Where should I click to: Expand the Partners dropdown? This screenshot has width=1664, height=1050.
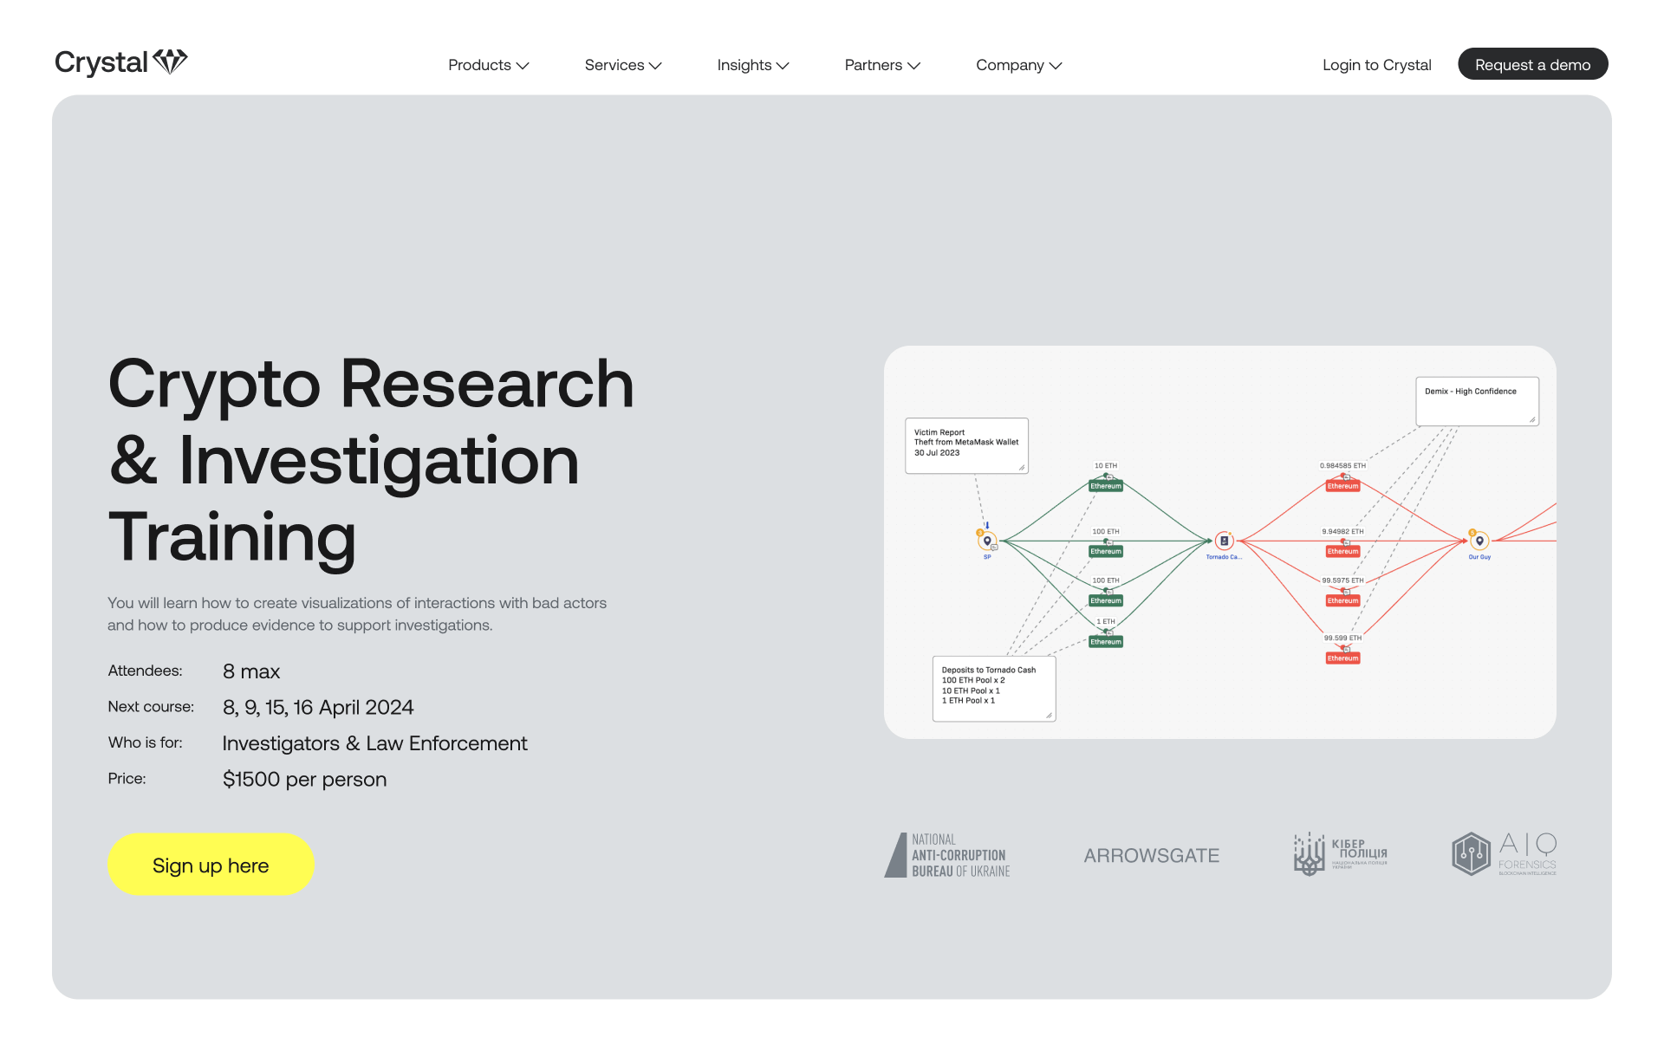point(881,64)
